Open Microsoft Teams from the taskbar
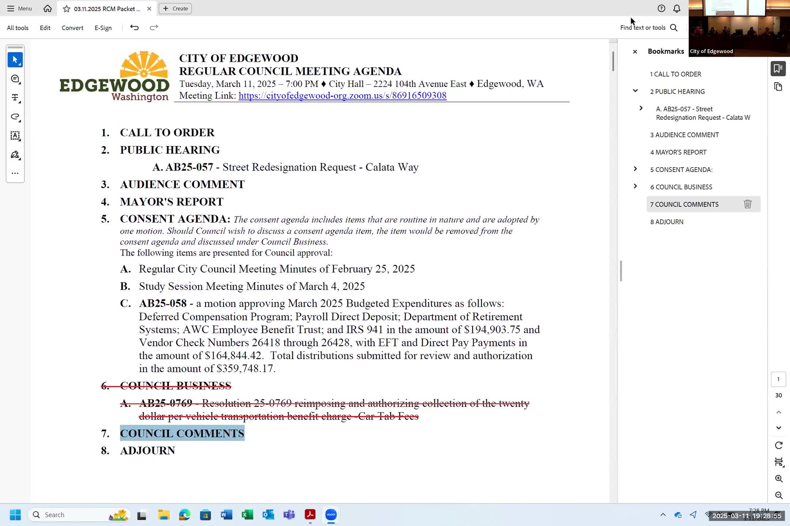This screenshot has height=526, width=790. [289, 515]
